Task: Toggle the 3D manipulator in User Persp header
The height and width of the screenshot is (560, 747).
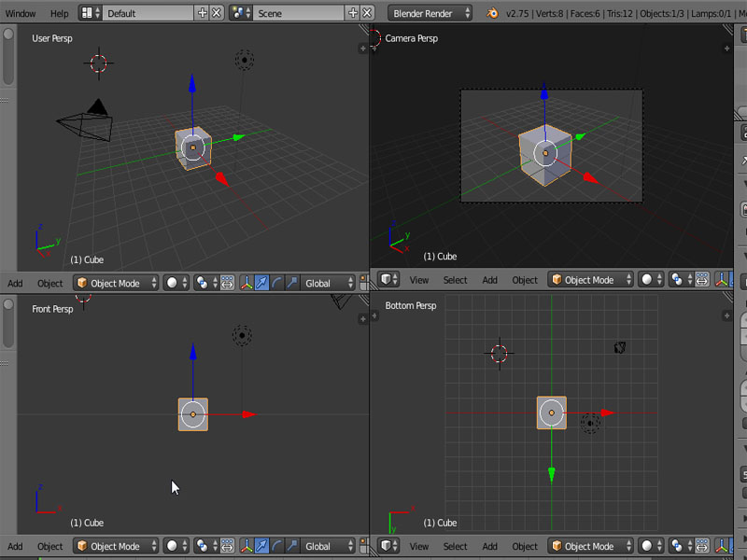Action: pyautogui.click(x=247, y=283)
